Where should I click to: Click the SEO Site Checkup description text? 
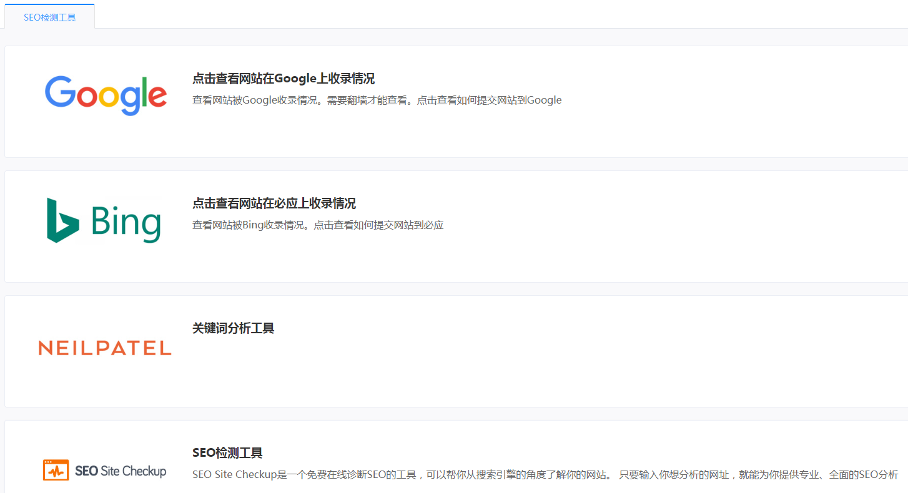tap(545, 474)
